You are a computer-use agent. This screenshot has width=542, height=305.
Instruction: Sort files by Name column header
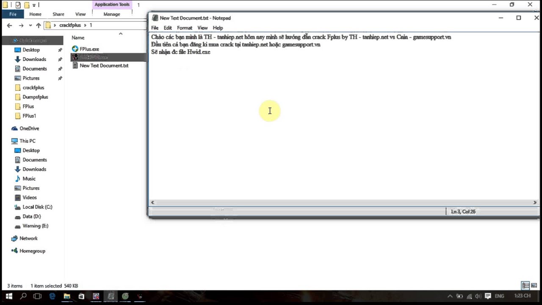point(78,38)
